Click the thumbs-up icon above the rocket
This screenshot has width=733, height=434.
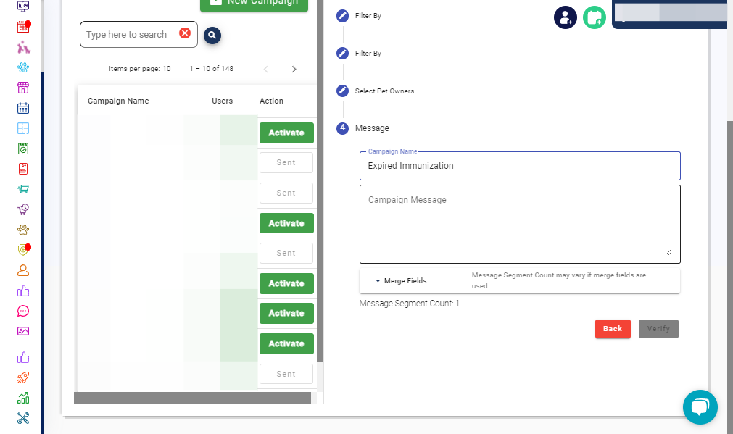click(x=23, y=357)
